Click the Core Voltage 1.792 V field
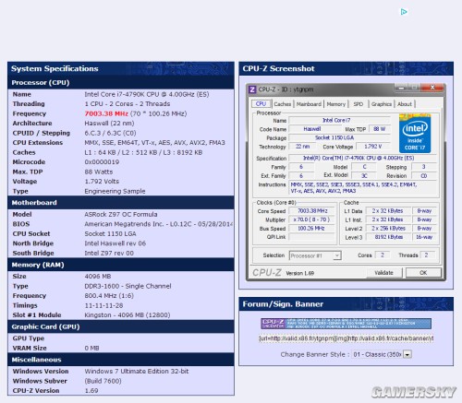 (x=373, y=147)
